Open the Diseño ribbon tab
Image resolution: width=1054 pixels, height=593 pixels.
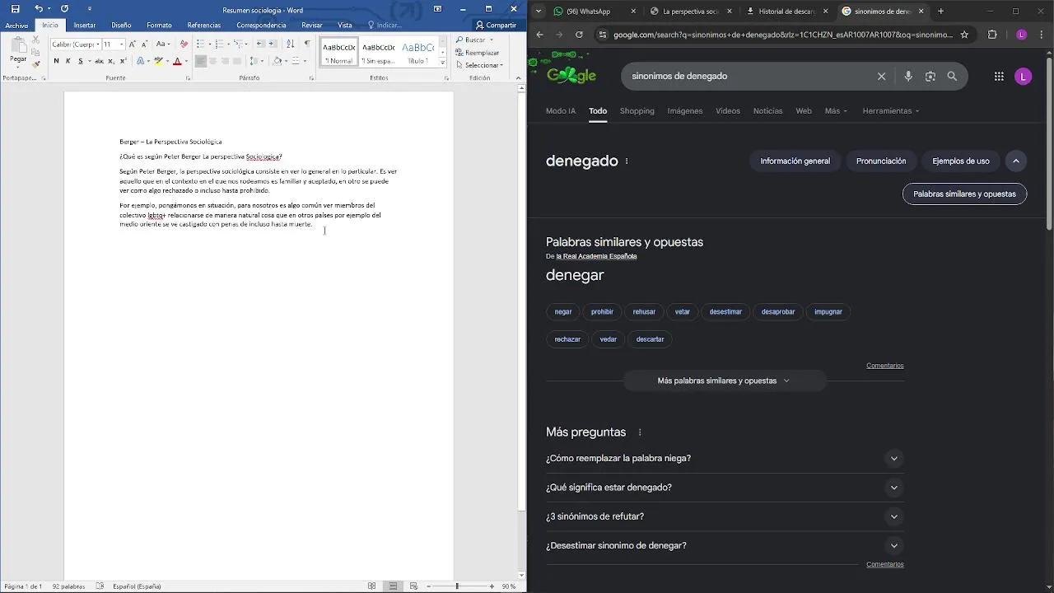(121, 26)
